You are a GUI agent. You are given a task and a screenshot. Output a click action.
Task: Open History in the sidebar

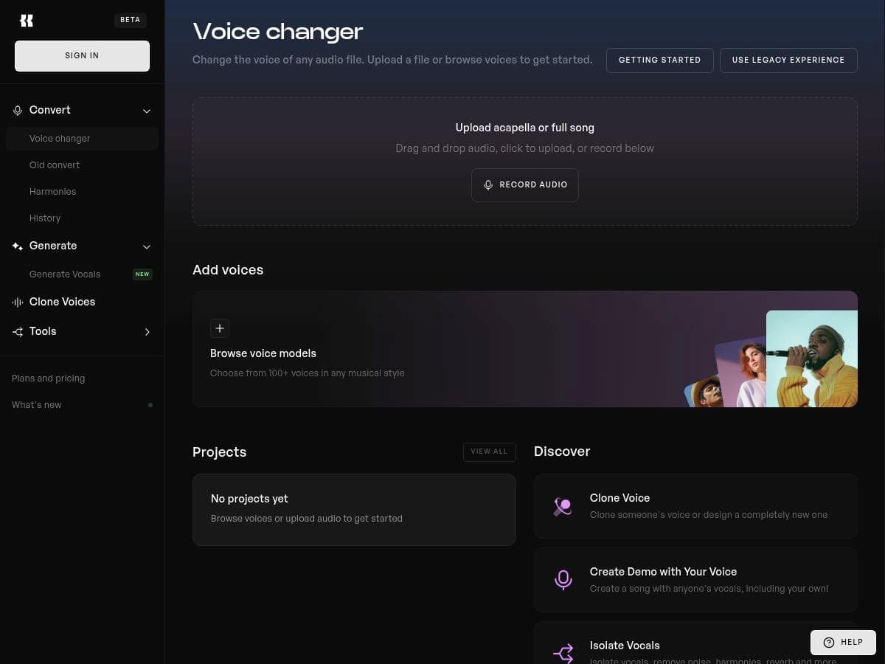click(x=82, y=218)
